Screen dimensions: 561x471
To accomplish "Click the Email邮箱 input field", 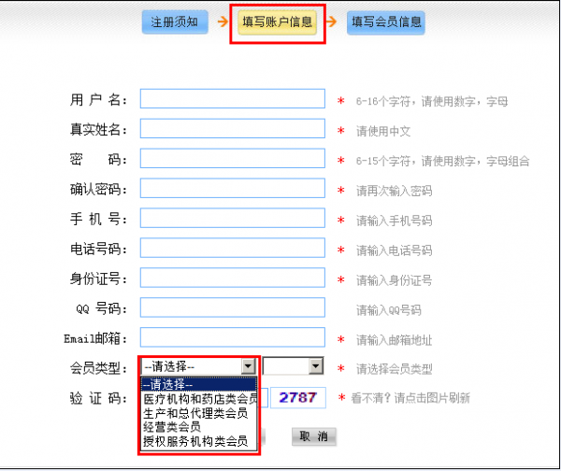I will 232,337.
